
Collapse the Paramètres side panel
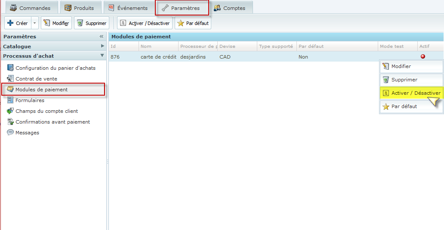click(x=102, y=37)
